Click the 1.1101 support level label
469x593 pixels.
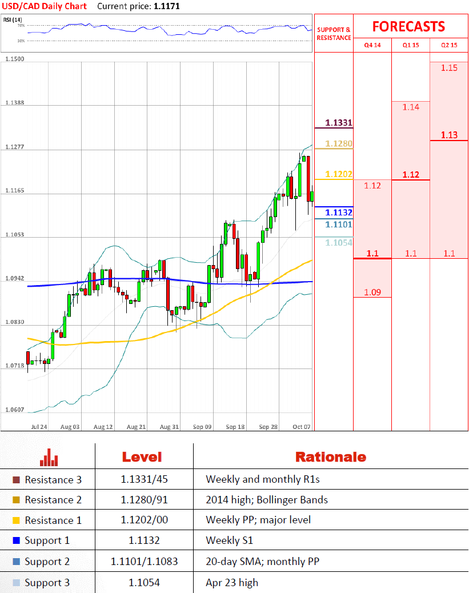[x=339, y=225]
